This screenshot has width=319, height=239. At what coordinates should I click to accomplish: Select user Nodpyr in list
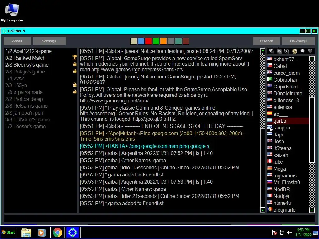[x=288, y=196]
